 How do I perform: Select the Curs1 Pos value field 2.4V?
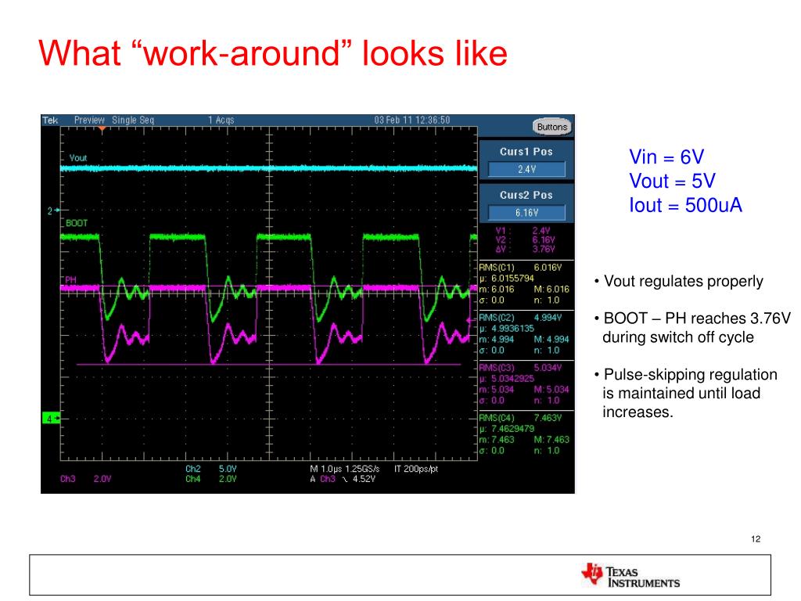(x=526, y=169)
